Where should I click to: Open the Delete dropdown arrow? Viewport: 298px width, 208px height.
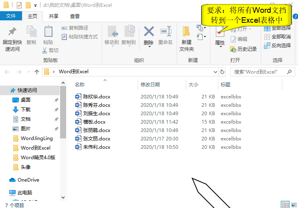point(149,47)
